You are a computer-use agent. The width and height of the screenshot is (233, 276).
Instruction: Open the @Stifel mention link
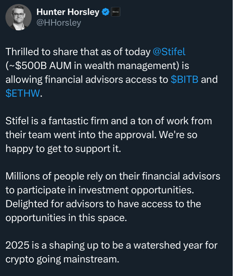click(x=168, y=52)
